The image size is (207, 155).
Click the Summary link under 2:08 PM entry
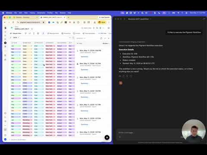tap(85, 57)
